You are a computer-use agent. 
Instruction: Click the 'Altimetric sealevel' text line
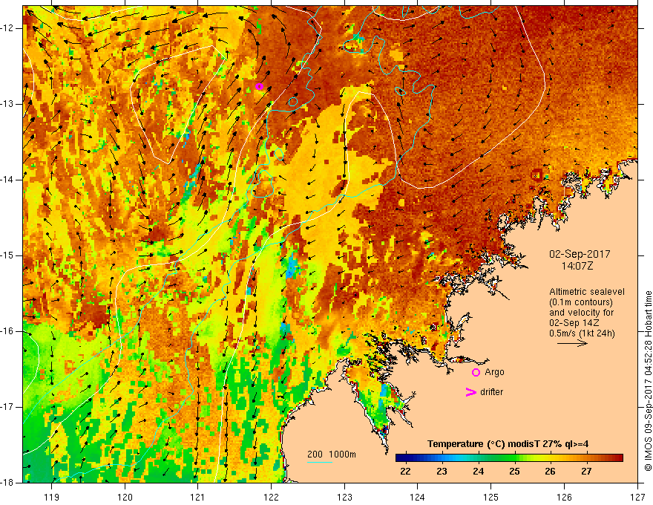[587, 292]
